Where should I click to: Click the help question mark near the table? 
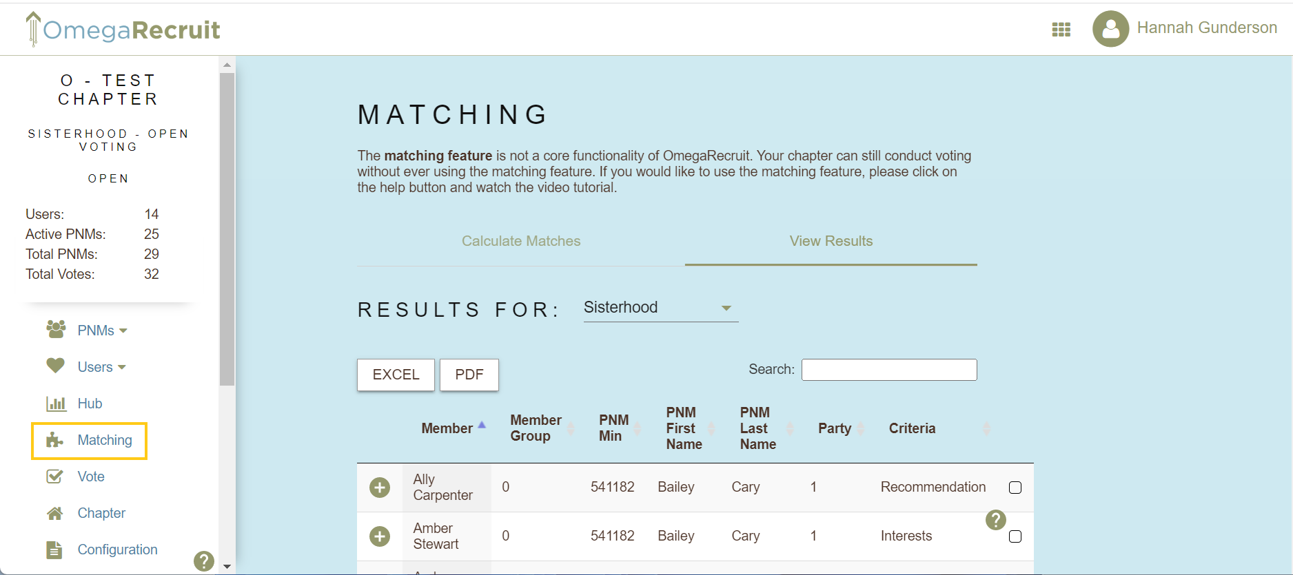point(995,521)
